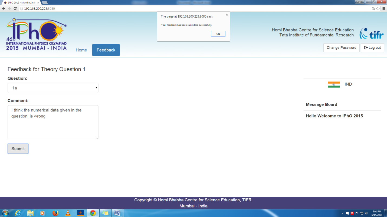Go back with the browser back arrow
Viewport: 387px width, 217px height.
4,9
